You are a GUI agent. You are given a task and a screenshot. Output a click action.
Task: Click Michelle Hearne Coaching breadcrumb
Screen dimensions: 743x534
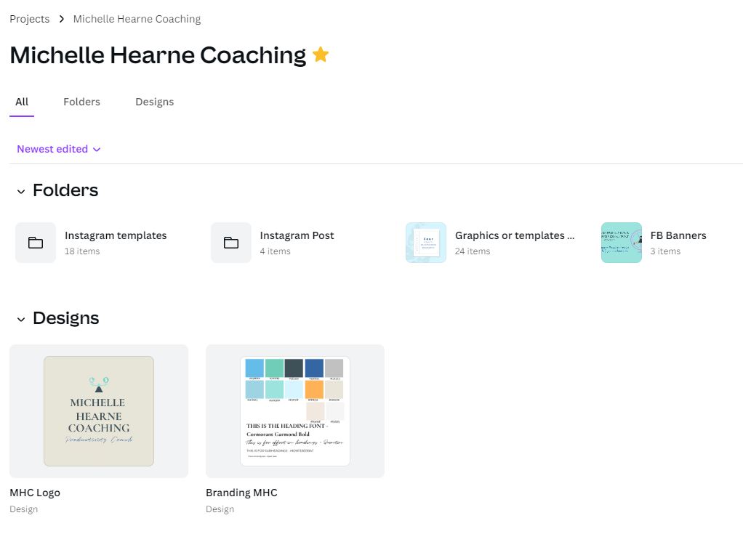[137, 19]
